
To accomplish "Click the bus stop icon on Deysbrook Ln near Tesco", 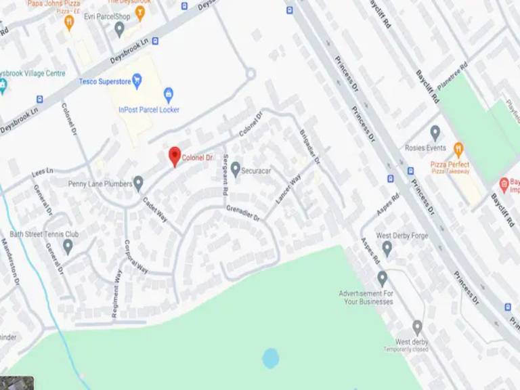I will pos(155,41).
